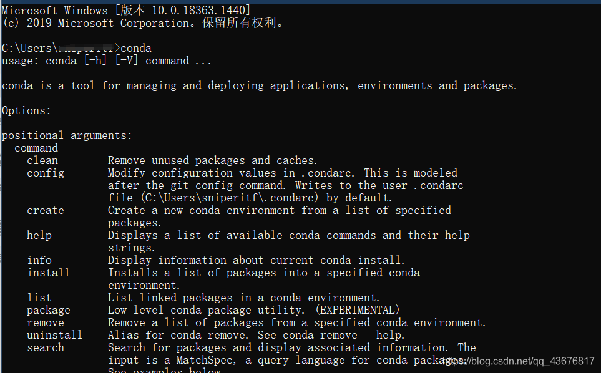601x373 pixels.
Task: Click the 'list' command name
Action: 39,298
